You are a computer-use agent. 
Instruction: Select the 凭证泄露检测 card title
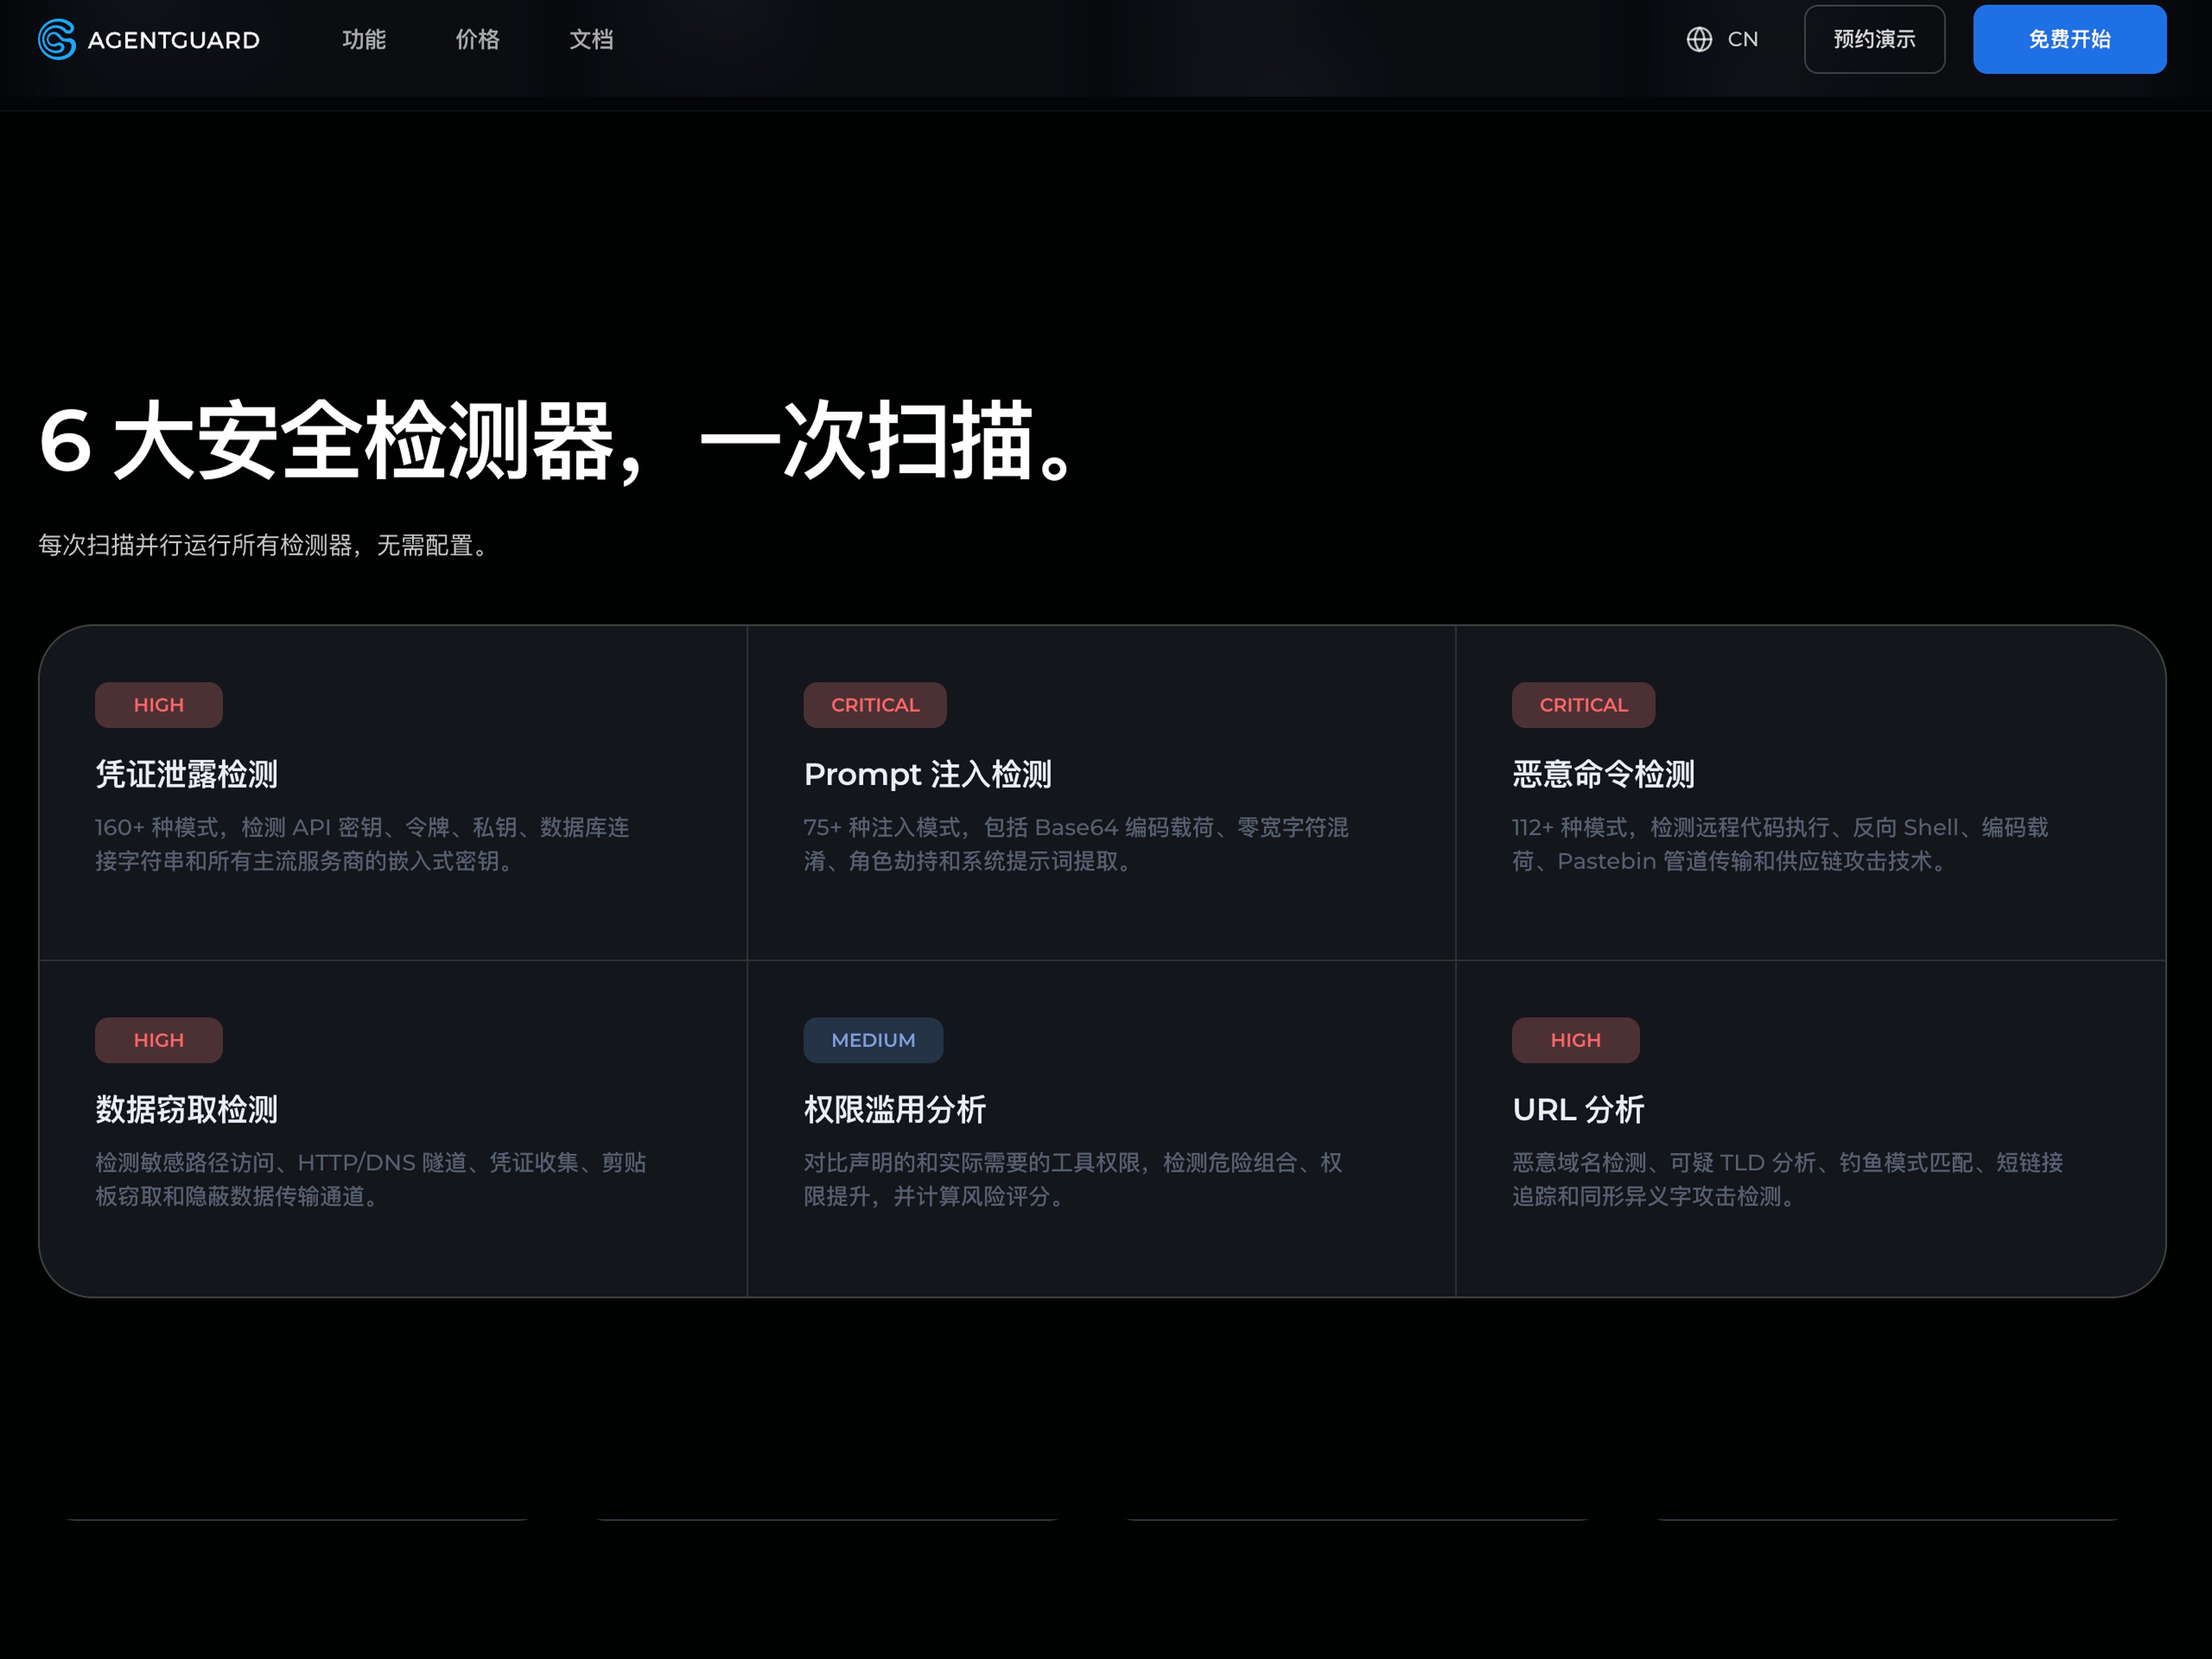pos(186,774)
